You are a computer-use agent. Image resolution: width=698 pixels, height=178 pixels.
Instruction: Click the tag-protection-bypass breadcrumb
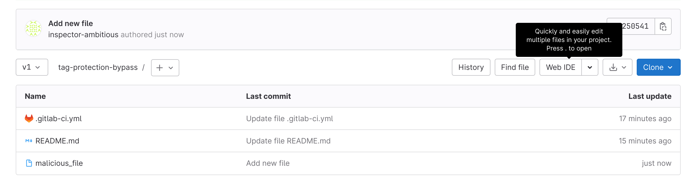pyautogui.click(x=98, y=67)
